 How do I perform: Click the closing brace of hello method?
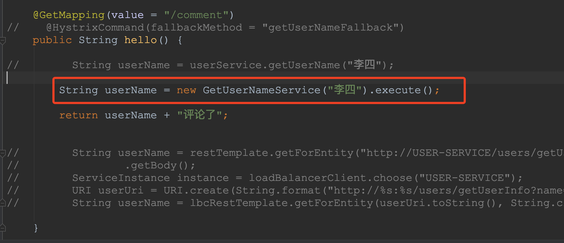point(36,228)
